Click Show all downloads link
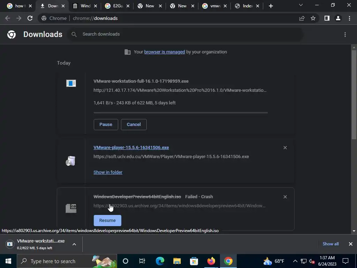 pos(331,244)
